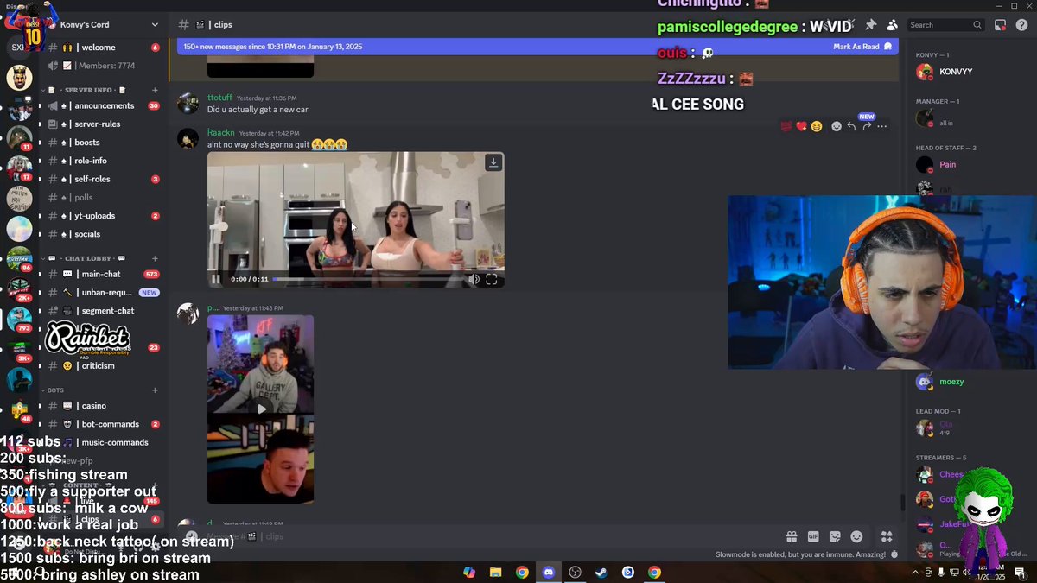The width and height of the screenshot is (1037, 583).
Task: Show hidden system tray icons chevron
Action: (915, 572)
